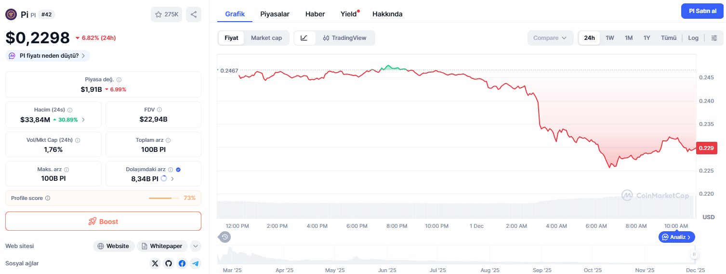Open the Haber tab

point(315,14)
